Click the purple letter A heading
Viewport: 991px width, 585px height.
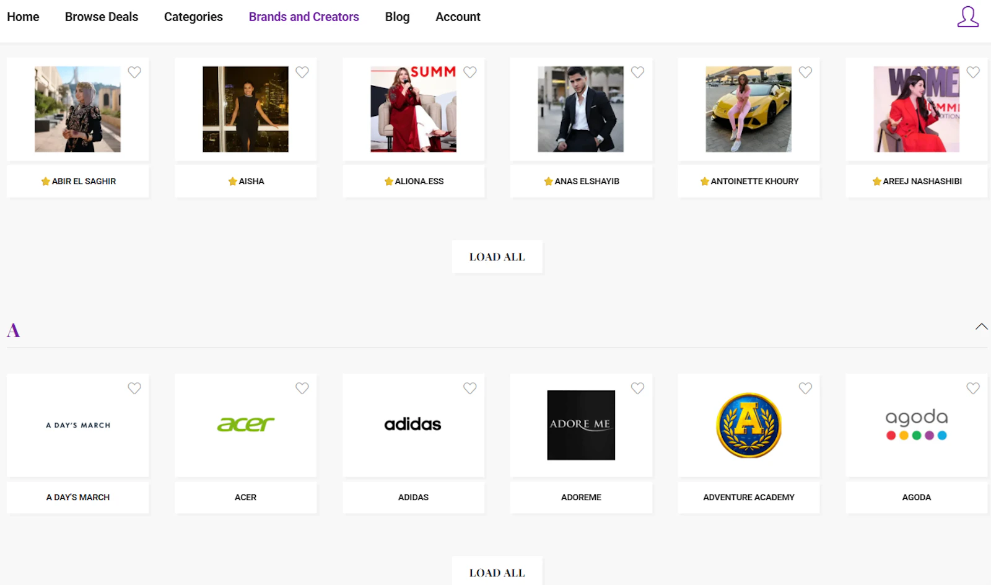click(x=13, y=330)
